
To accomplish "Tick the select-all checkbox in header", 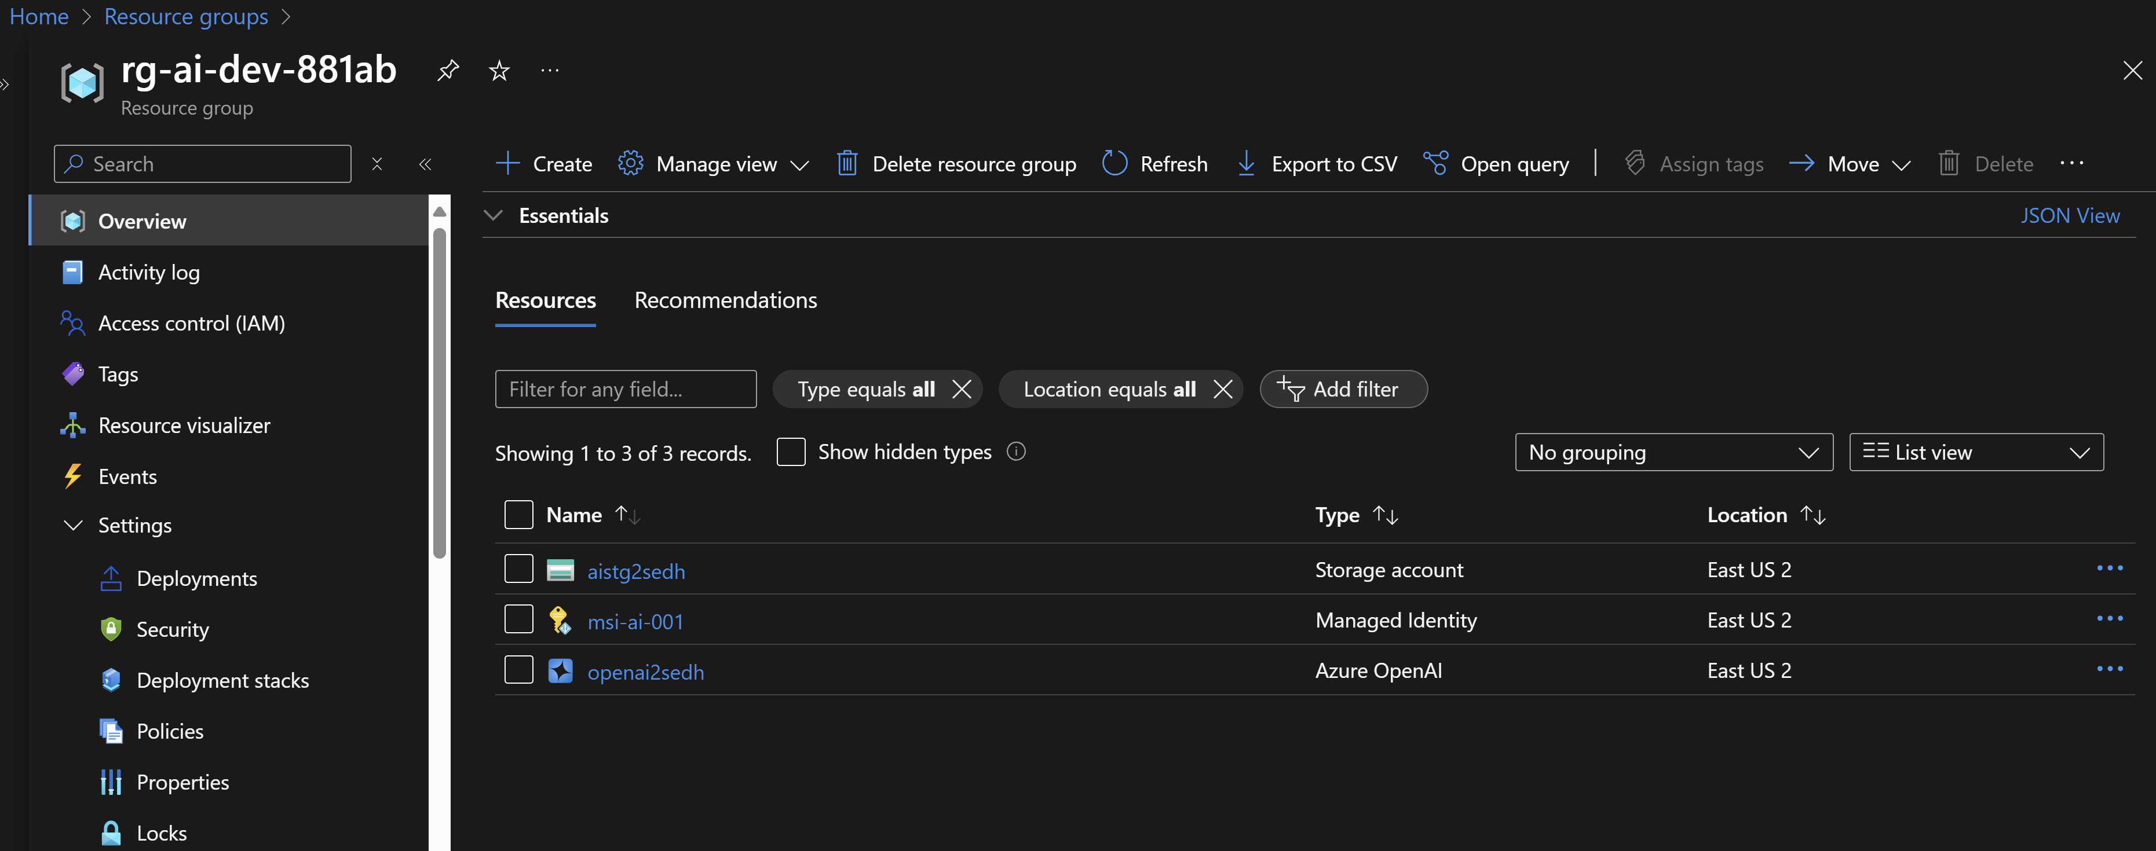I will [519, 515].
